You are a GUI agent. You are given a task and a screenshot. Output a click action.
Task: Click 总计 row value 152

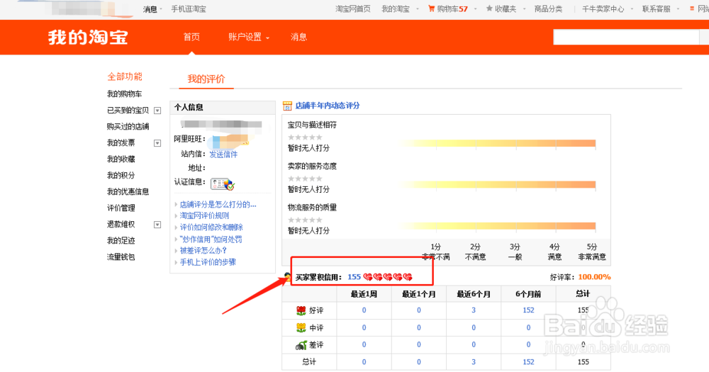pyautogui.click(x=528, y=362)
